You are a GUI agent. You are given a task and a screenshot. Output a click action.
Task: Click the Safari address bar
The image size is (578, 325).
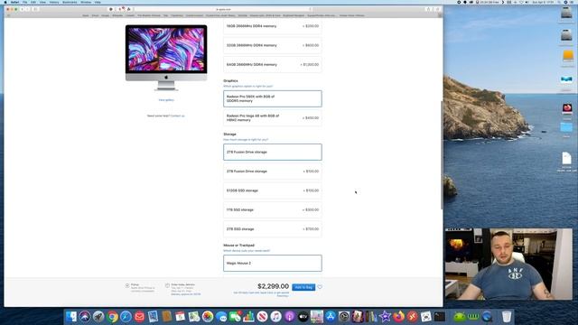(x=223, y=9)
